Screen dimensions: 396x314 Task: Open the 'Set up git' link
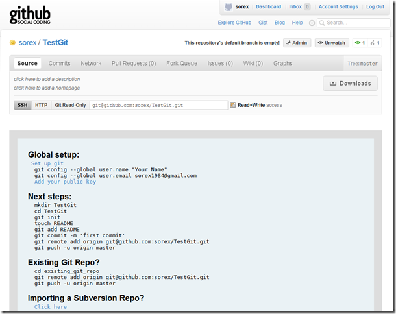tap(47, 163)
